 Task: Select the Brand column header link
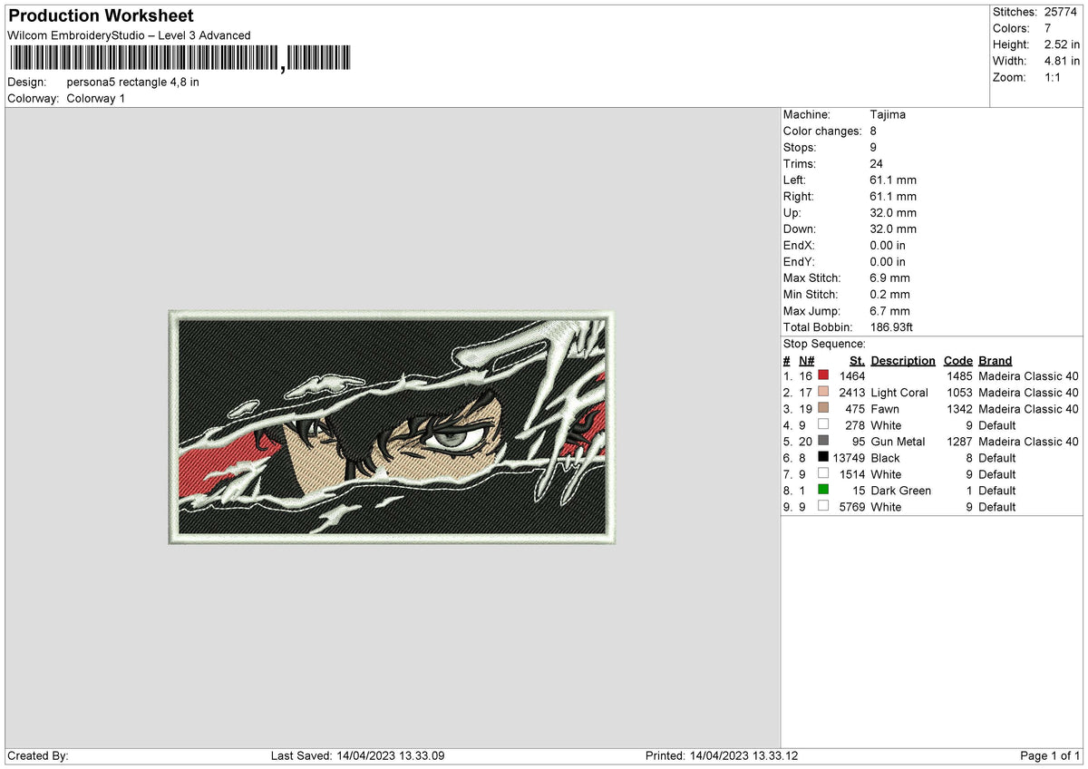[994, 360]
